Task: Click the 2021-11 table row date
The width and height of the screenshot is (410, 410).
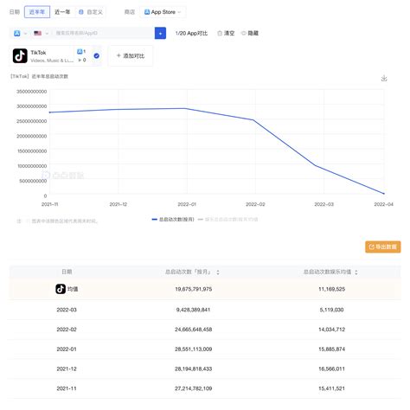Action: tap(67, 388)
